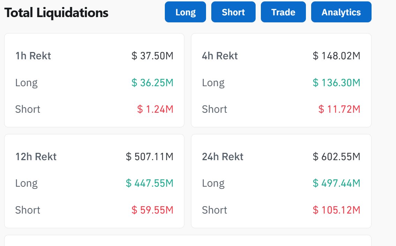The height and width of the screenshot is (246, 396).
Task: Click the Long label in 1h Rekt card
Action: tap(26, 83)
